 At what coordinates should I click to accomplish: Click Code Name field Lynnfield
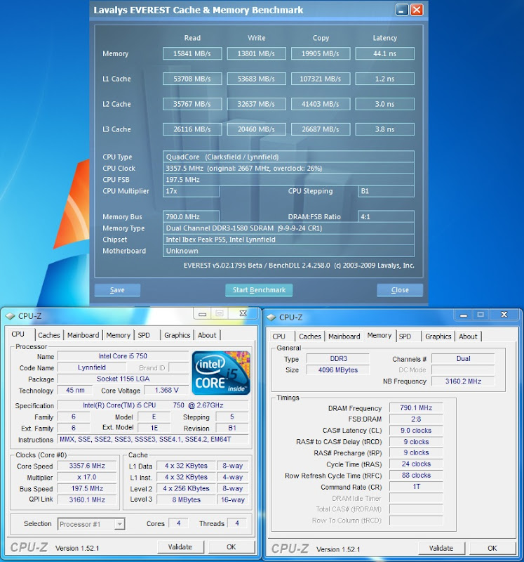(x=92, y=367)
